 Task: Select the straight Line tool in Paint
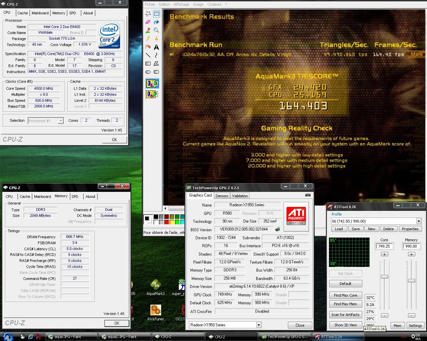148,55
